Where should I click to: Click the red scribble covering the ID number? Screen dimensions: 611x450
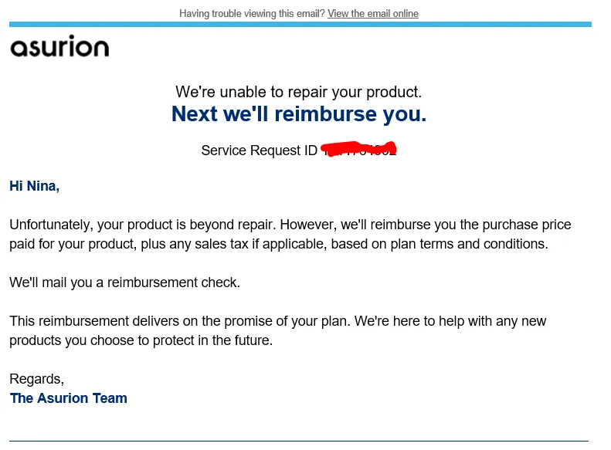[x=359, y=148]
